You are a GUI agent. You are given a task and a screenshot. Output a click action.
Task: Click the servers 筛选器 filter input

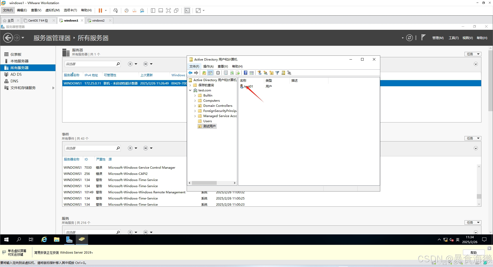coord(90,64)
